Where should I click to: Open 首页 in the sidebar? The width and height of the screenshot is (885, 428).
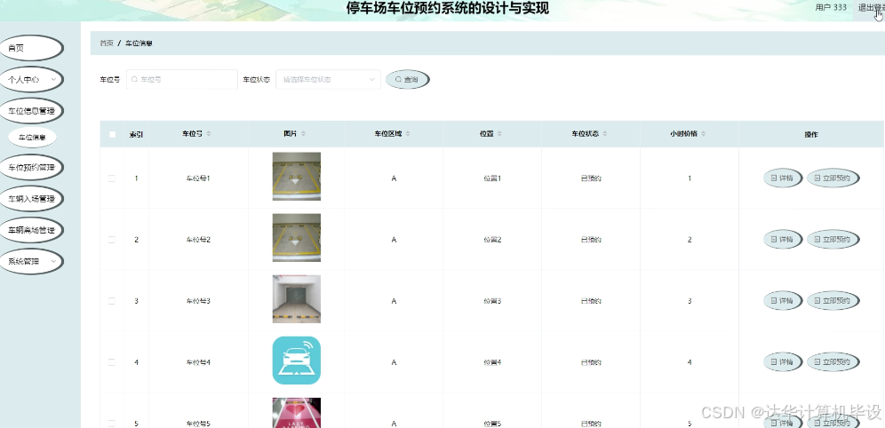32,49
